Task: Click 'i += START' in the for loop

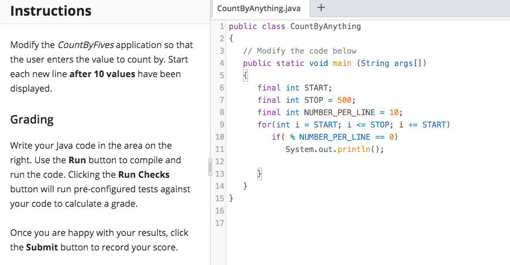Action: click(x=422, y=125)
